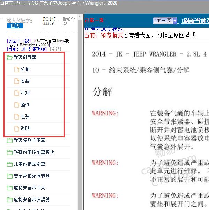Image resolution: width=209 pixels, height=210 pixels.
Task: Click the sidebar scrollbar up arrow
Action: (x=80, y=17)
